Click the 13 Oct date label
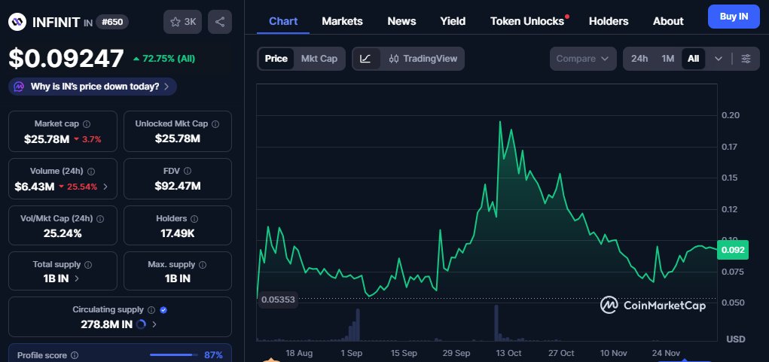 click(x=508, y=353)
